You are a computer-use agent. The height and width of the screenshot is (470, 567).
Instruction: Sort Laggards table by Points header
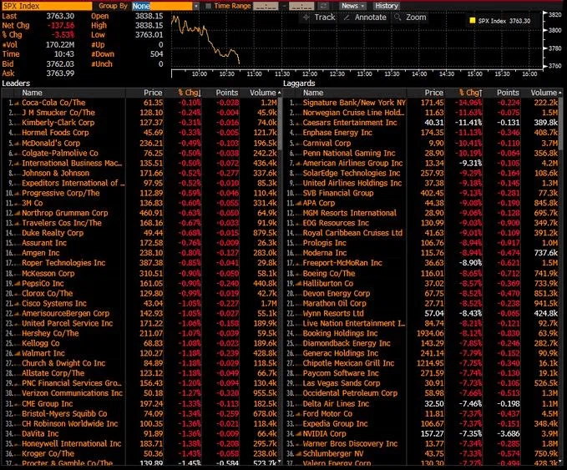(x=508, y=93)
